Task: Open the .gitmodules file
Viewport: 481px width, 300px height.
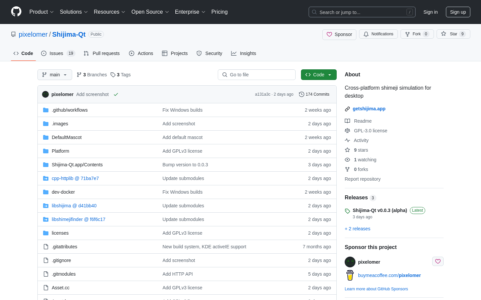Action: 64,274
